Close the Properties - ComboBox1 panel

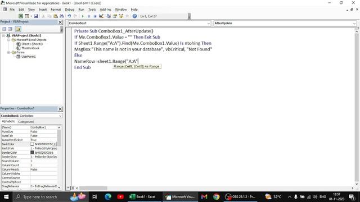(60, 109)
